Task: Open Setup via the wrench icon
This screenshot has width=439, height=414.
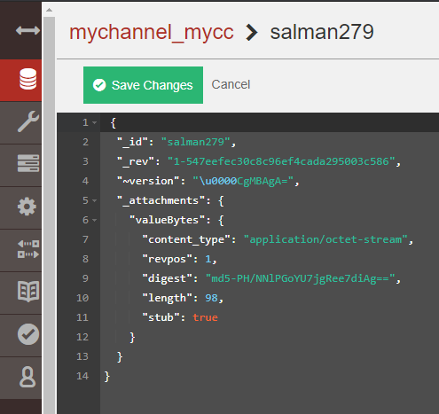Action: click(27, 121)
